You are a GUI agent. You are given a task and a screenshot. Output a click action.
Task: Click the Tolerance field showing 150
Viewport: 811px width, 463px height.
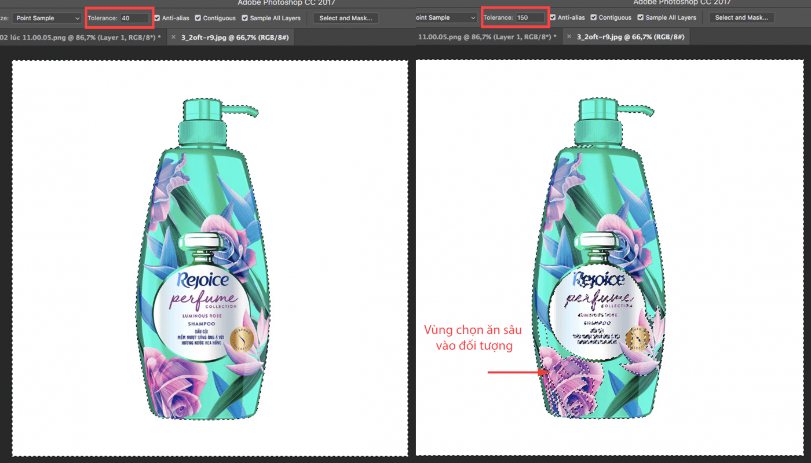(x=531, y=17)
